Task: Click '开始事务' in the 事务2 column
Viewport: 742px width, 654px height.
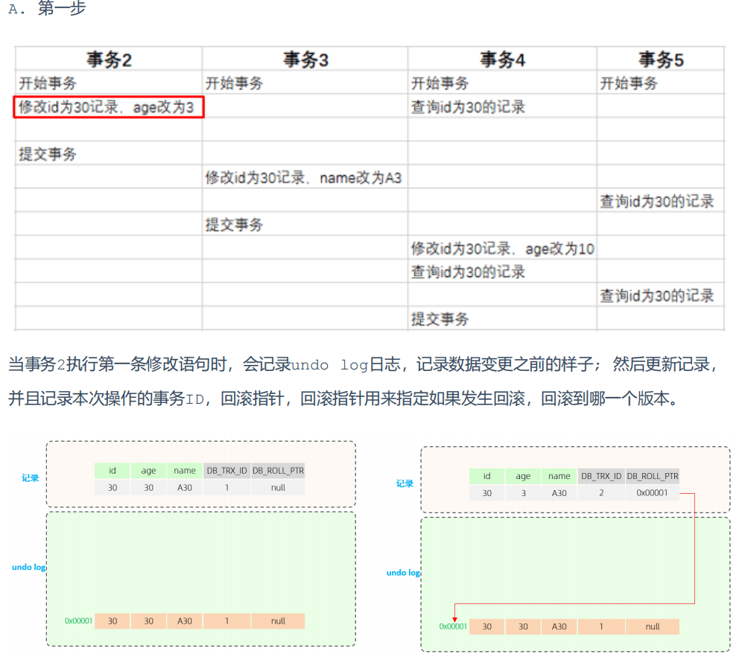Action: (x=48, y=83)
